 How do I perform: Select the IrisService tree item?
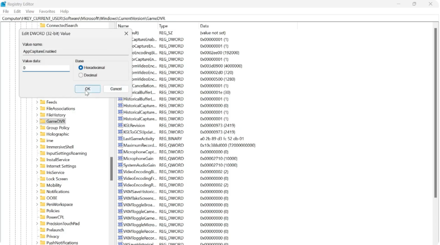[x=55, y=172]
